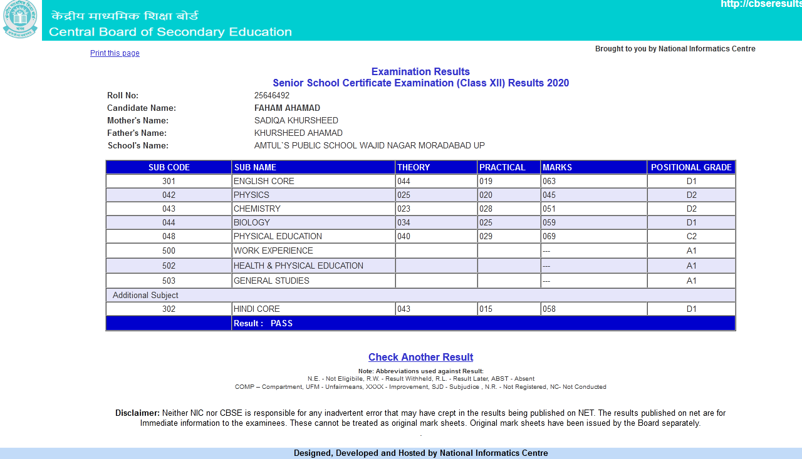This screenshot has width=802, height=459.
Task: Click the POSITIONAL GRADE column header
Action: (x=691, y=167)
